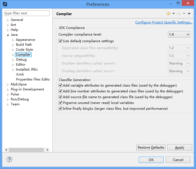
Task: Close the Preferences dialog
Action: tap(188, 3)
